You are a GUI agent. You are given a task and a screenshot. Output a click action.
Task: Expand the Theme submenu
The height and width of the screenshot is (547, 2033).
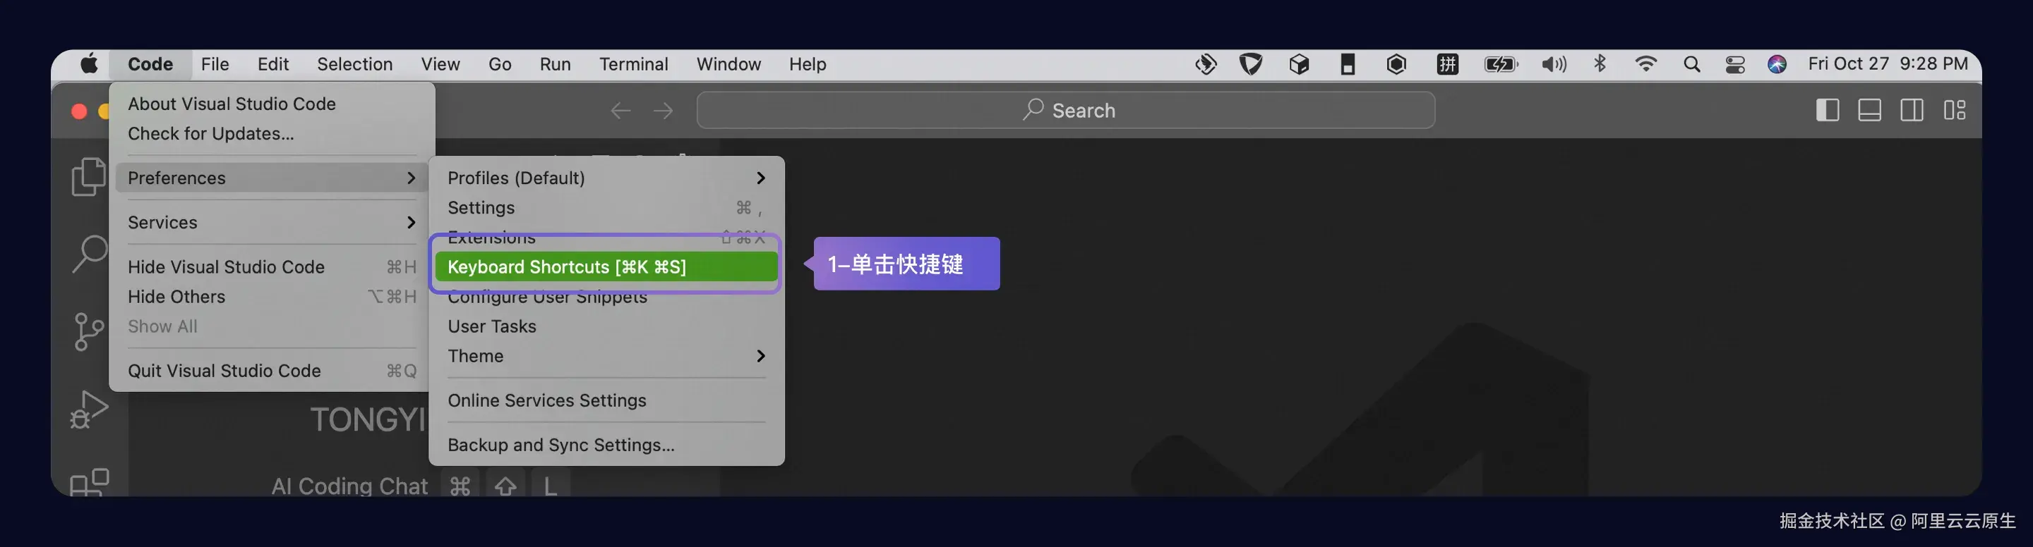(606, 356)
